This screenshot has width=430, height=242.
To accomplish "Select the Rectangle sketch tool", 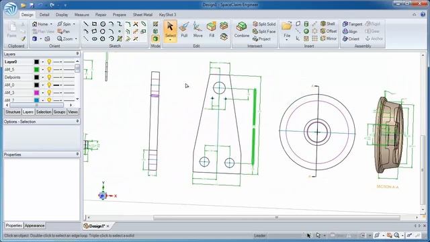I will (94, 24).
